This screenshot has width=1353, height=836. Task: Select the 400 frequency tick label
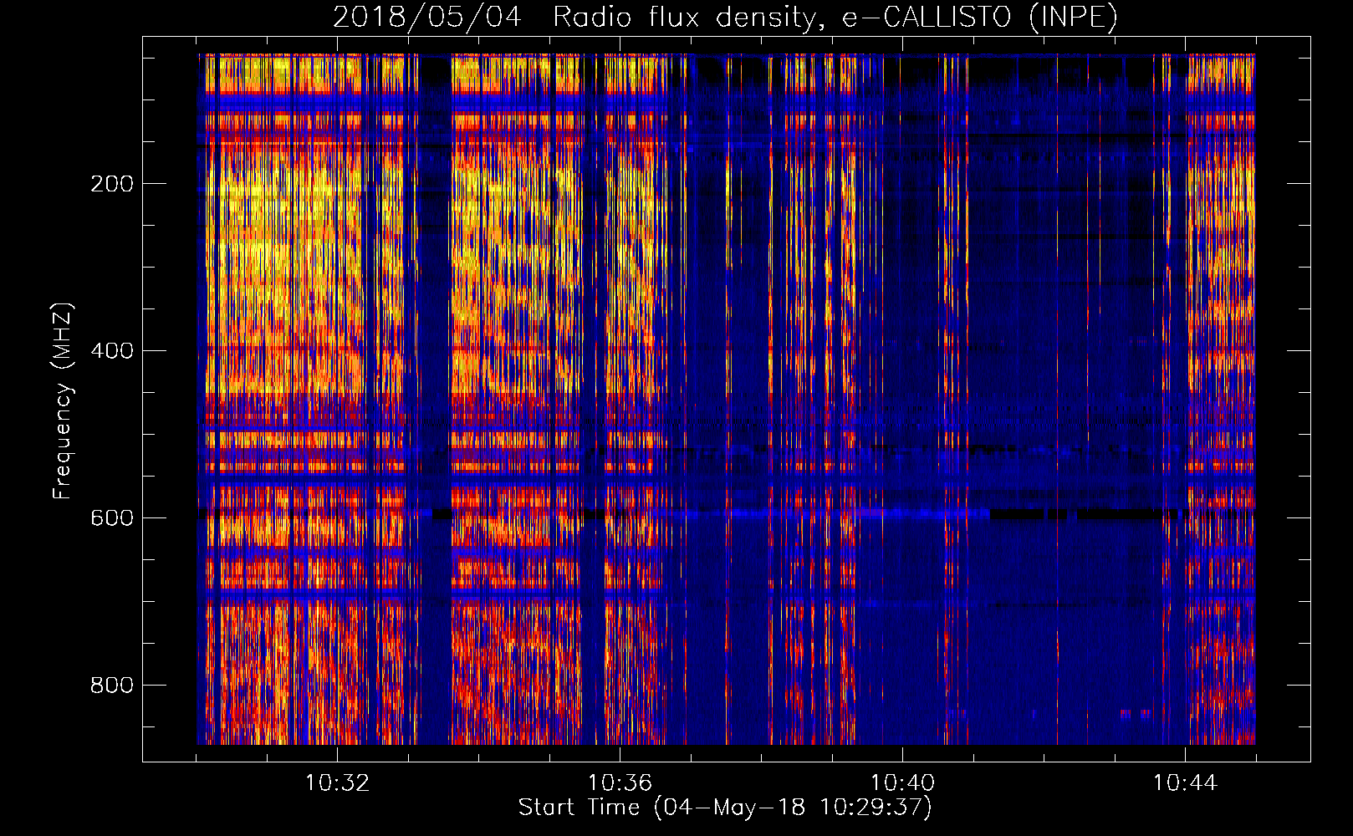(112, 351)
